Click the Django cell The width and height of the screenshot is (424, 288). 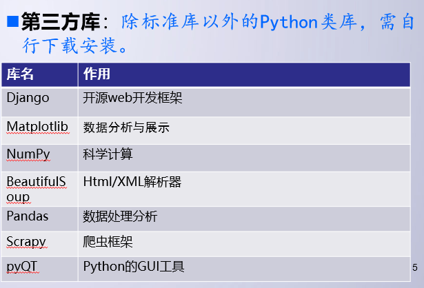(x=40, y=102)
